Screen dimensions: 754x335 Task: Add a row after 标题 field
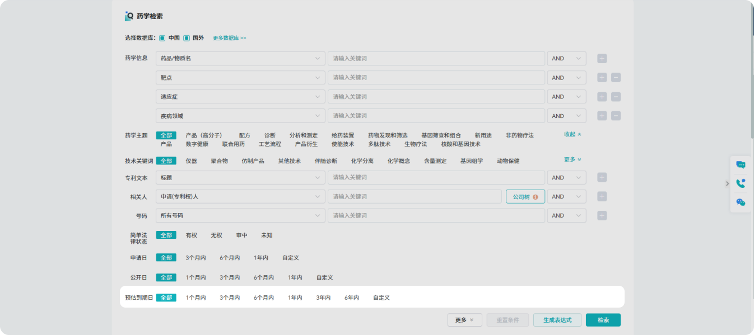tap(602, 177)
